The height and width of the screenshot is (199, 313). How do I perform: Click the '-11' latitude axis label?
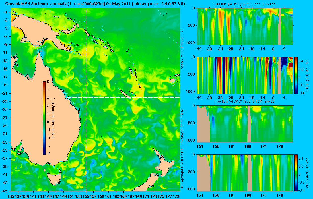point(5,52)
